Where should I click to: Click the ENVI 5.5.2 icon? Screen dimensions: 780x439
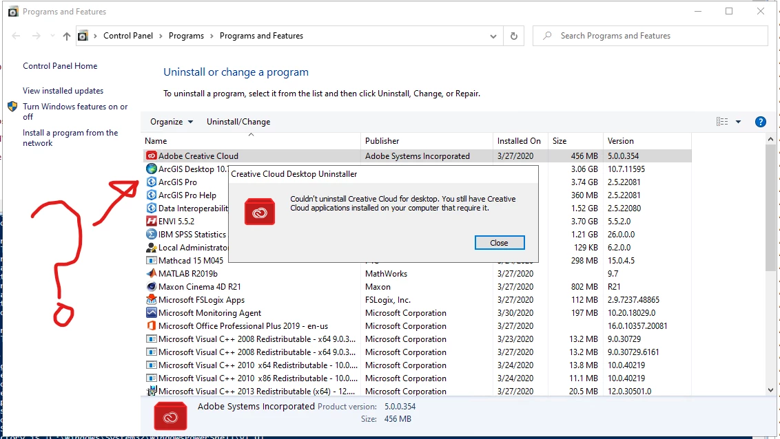click(151, 221)
